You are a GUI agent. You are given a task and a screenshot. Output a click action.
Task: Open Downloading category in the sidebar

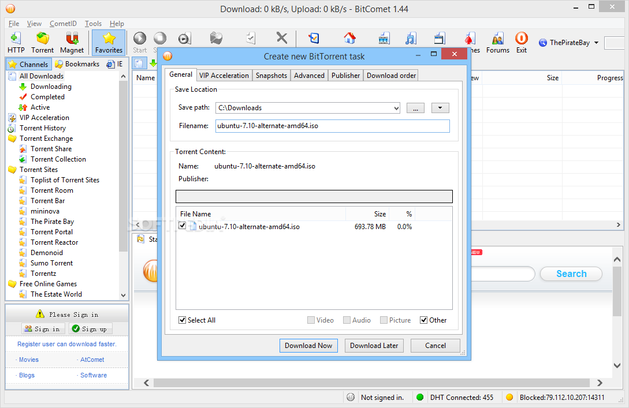pos(51,87)
